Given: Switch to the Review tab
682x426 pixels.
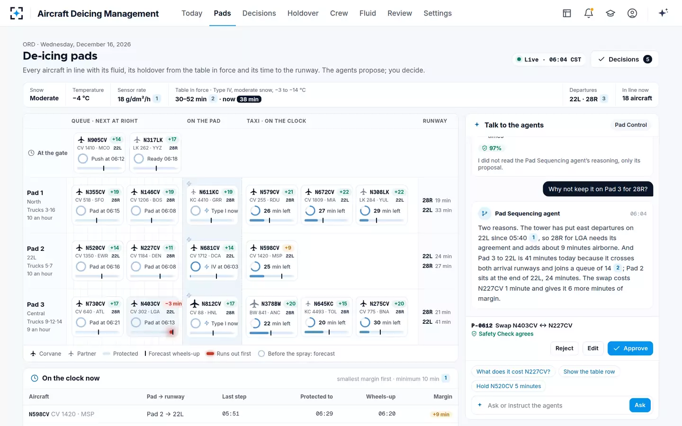Looking at the screenshot, I should point(400,13).
